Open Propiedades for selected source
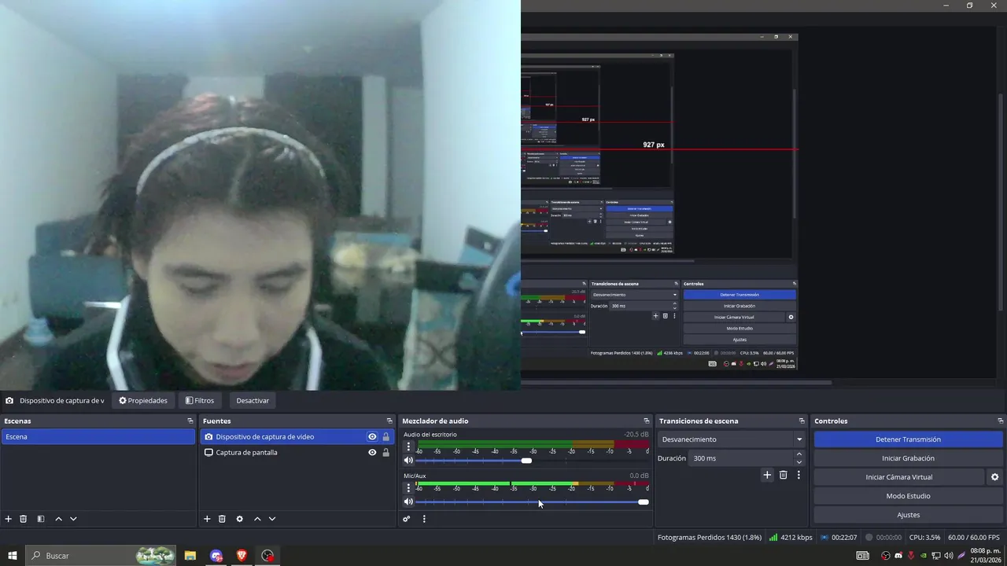Screen dimensions: 1007x566 pyautogui.click(x=143, y=401)
